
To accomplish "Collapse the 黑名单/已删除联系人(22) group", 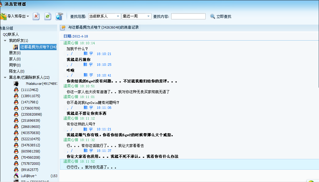I will (x=5, y=77).
